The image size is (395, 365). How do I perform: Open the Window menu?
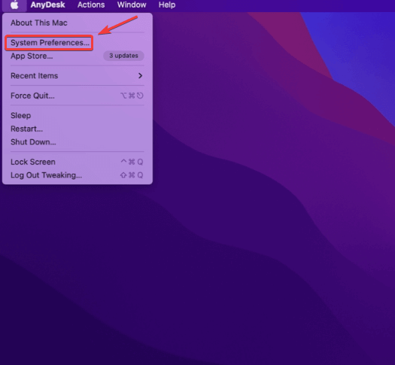pyautogui.click(x=132, y=5)
